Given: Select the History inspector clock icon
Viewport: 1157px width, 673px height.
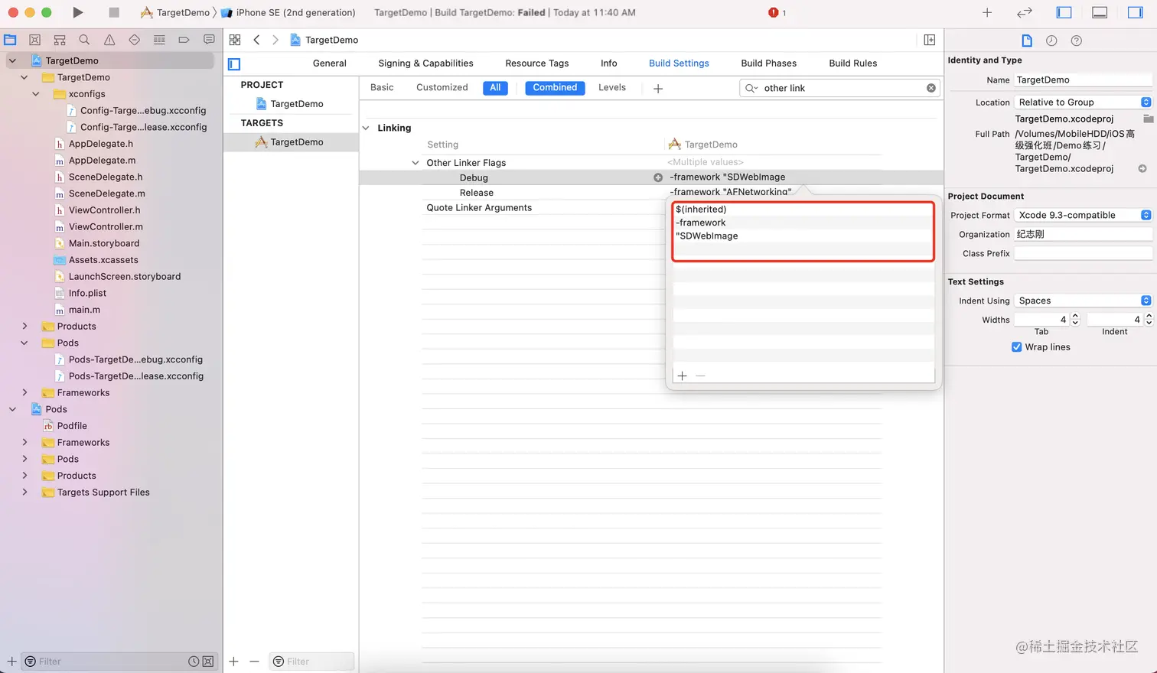Looking at the screenshot, I should 1051,41.
